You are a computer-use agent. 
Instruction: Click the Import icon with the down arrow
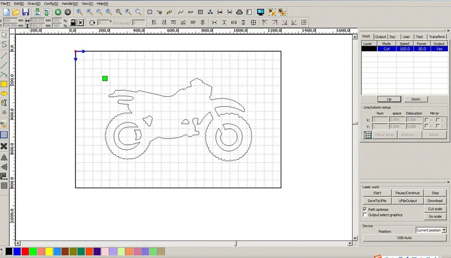(37, 12)
